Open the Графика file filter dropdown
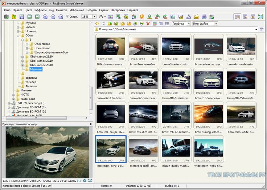Viewport: 267px width, 190px height. 189,23
